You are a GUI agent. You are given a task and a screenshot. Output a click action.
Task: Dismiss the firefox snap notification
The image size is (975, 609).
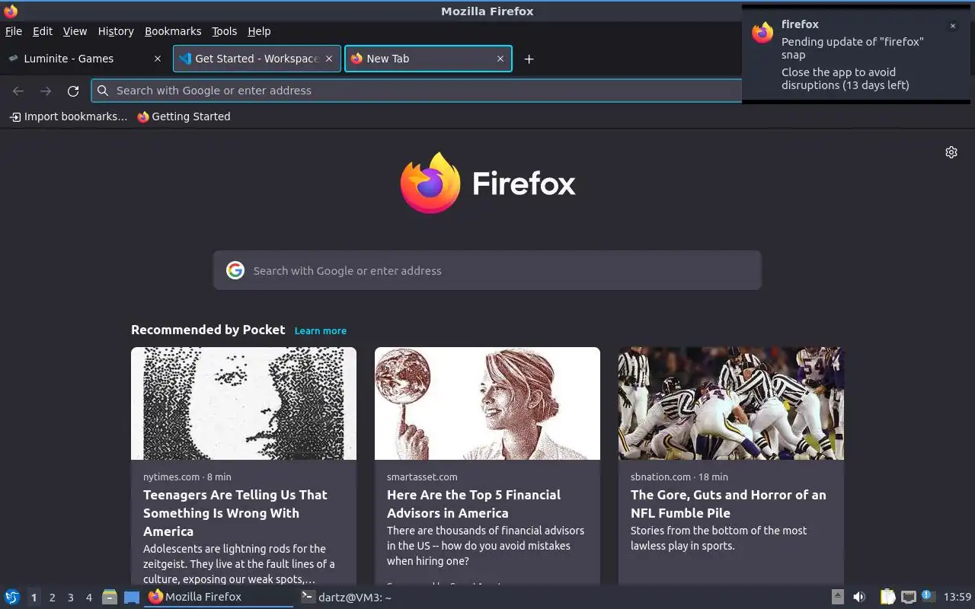pyautogui.click(x=952, y=26)
